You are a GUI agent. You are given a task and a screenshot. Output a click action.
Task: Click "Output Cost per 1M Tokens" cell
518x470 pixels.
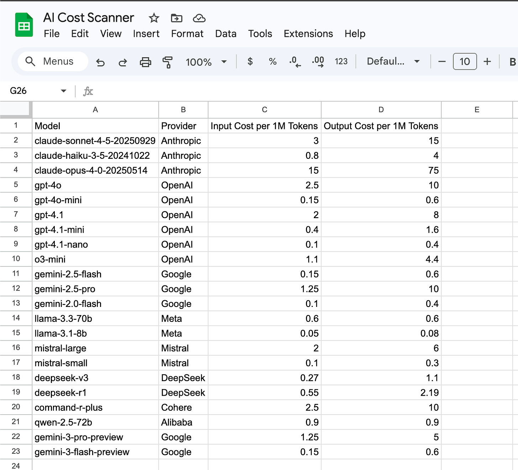click(381, 126)
